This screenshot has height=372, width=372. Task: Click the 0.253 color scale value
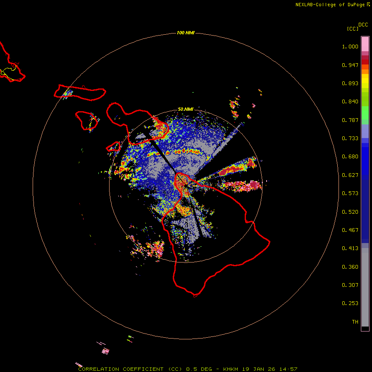click(350, 303)
